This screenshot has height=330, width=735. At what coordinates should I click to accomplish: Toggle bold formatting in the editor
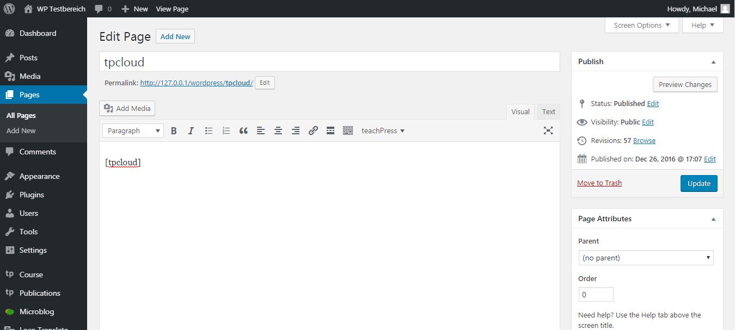point(174,130)
